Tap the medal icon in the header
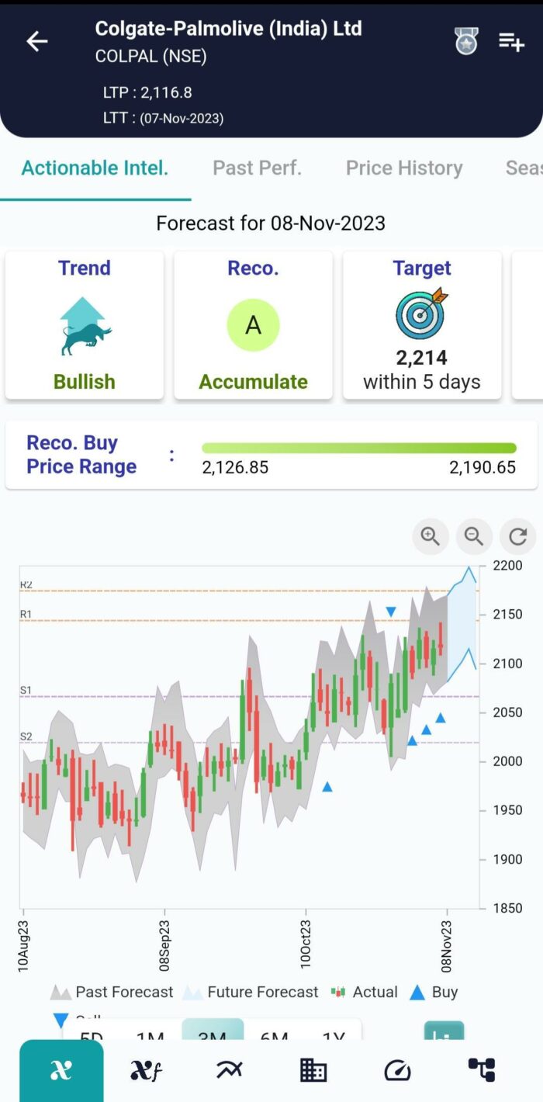Viewport: 543px width, 1102px height. [466, 40]
